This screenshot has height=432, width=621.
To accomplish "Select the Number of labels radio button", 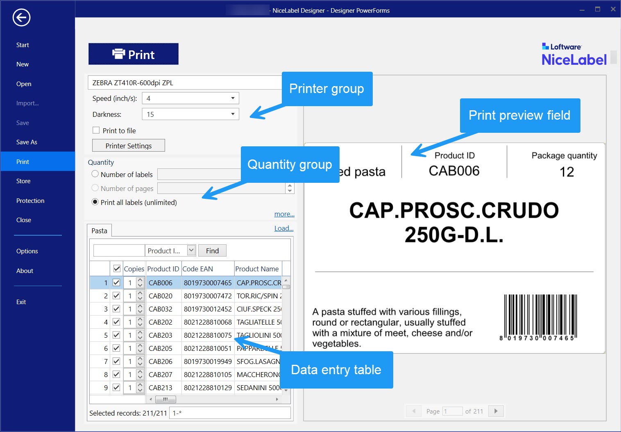I will 95,174.
